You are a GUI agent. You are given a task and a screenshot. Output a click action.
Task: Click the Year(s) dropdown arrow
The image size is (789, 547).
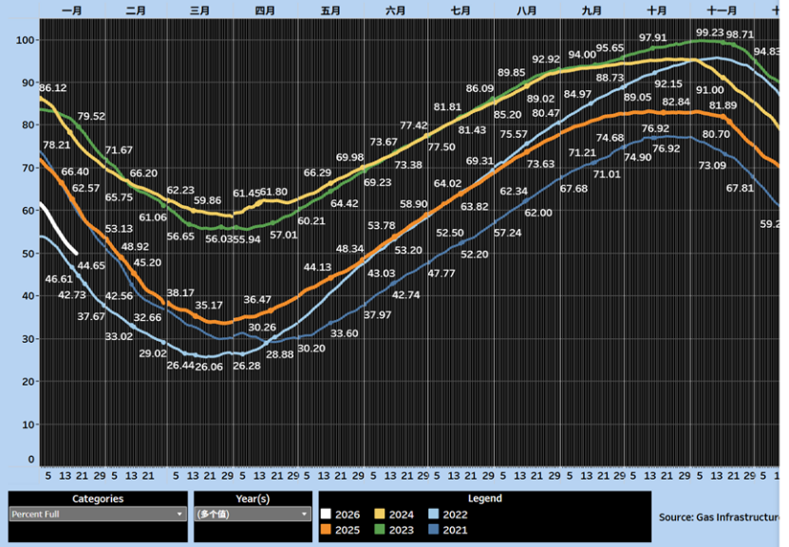[x=304, y=514]
